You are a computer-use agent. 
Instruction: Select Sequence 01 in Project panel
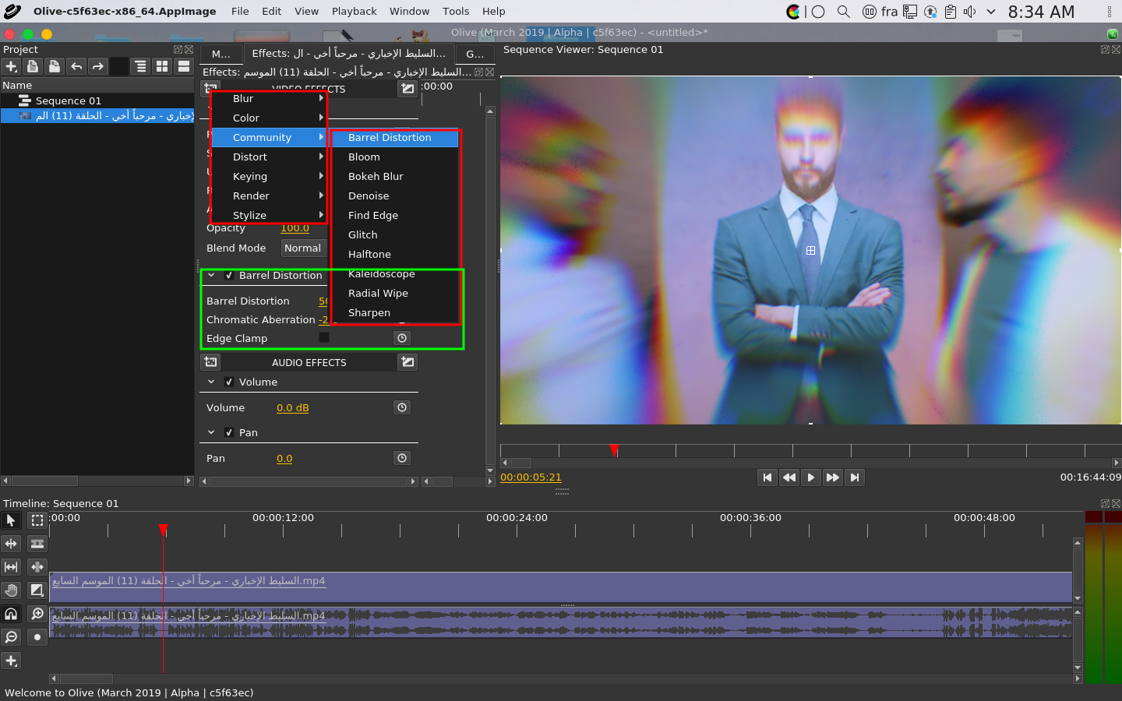point(68,100)
